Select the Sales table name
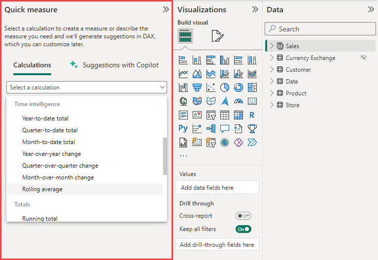The width and height of the screenshot is (378, 260). [x=292, y=46]
